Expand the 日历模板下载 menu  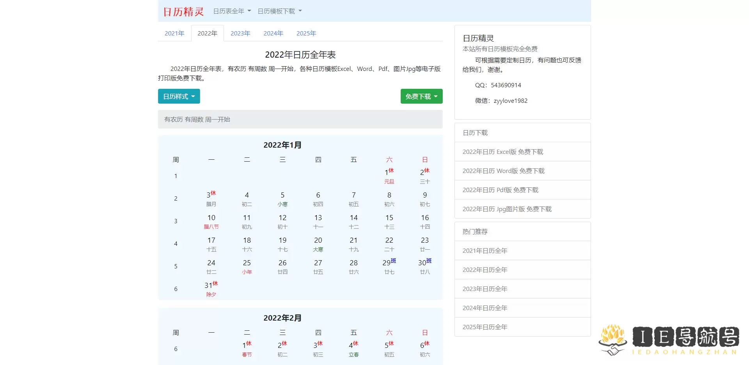(279, 11)
